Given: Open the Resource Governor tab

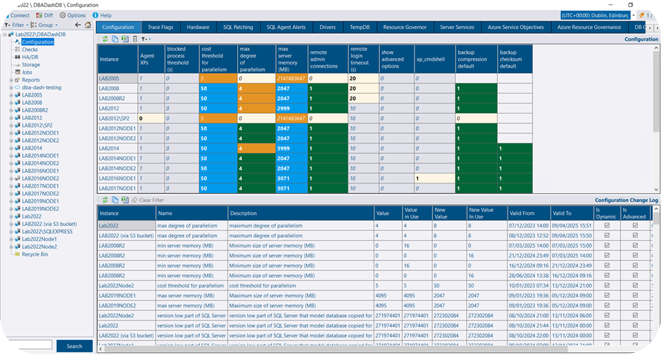Looking at the screenshot, I should [405, 27].
